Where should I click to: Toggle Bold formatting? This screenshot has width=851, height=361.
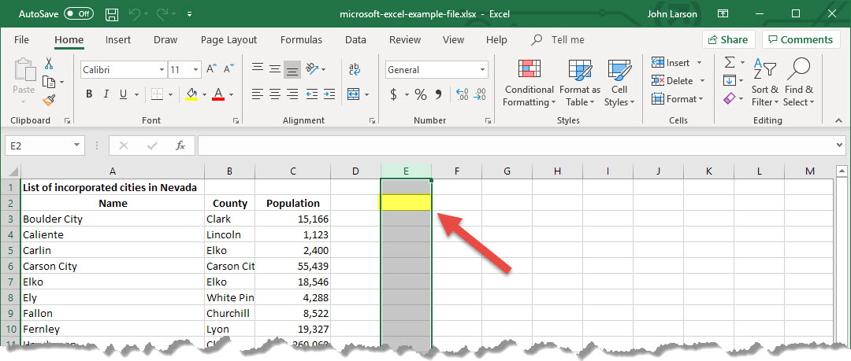tap(89, 94)
